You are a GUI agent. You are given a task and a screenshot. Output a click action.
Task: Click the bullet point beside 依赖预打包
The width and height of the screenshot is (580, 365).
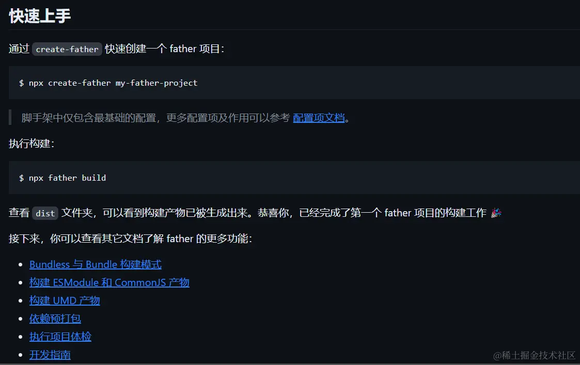21,319
